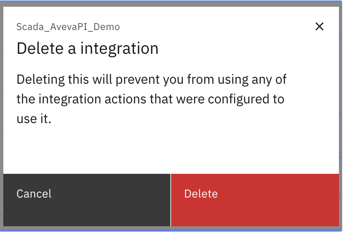Click the 'Delete' text on the red button
343x232 pixels.
(x=201, y=194)
